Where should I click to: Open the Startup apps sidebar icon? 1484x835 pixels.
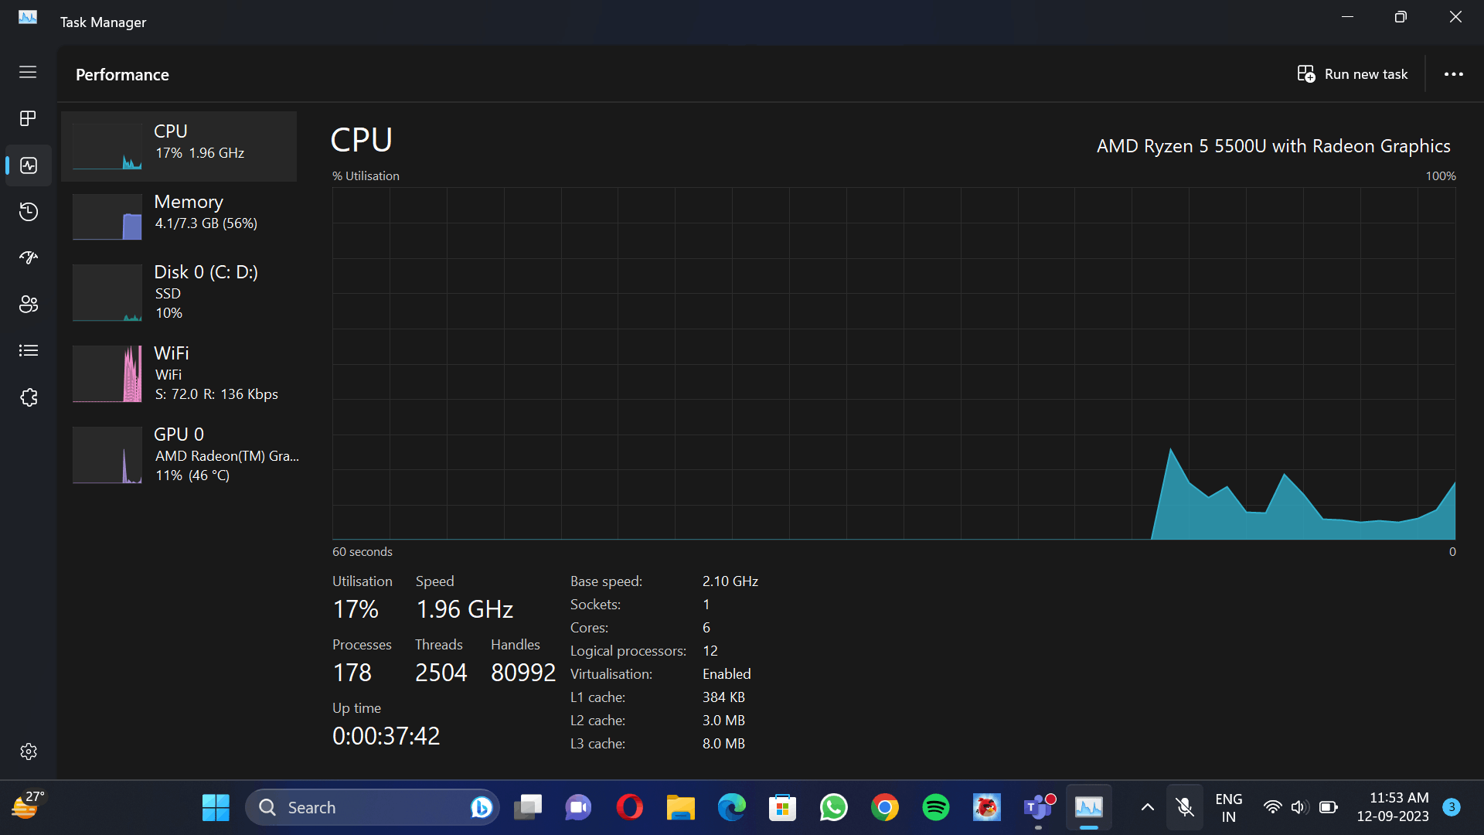pyautogui.click(x=28, y=257)
